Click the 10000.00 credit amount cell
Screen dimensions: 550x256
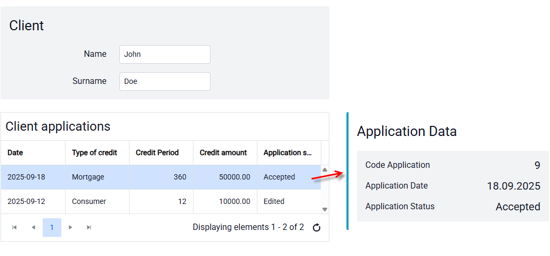tap(225, 201)
